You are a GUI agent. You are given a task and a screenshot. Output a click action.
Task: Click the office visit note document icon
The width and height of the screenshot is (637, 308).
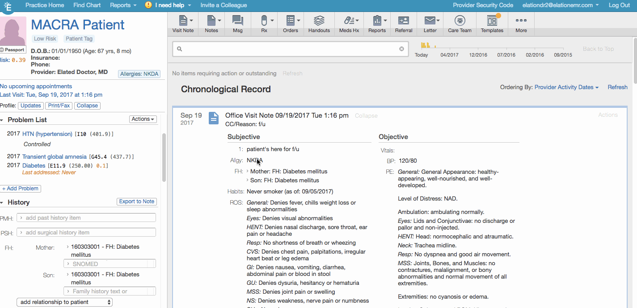point(214,118)
